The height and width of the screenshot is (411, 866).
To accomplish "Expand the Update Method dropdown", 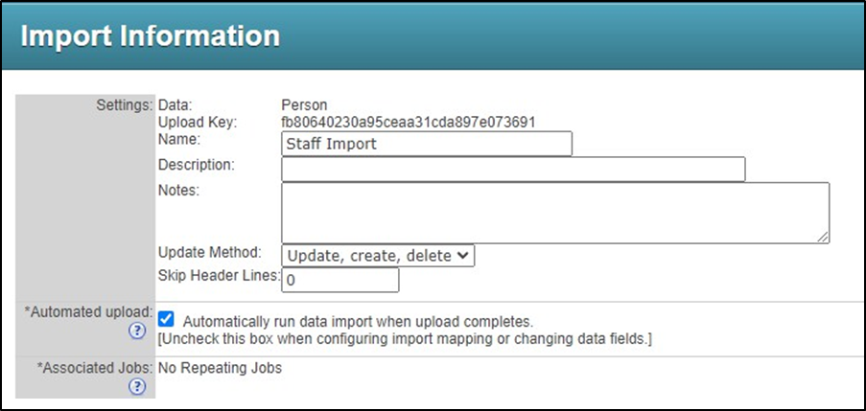I will pyautogui.click(x=378, y=255).
